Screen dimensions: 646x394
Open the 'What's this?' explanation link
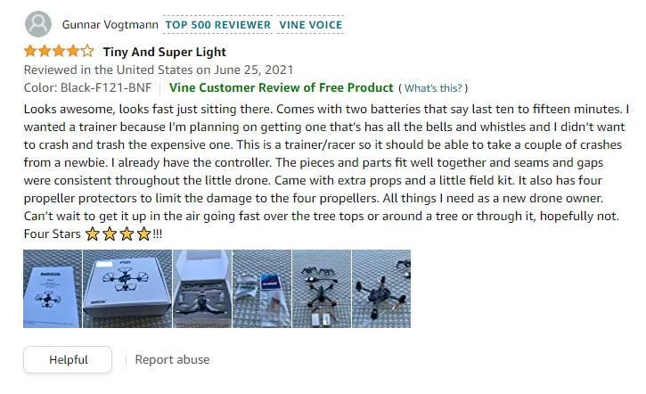(x=433, y=88)
